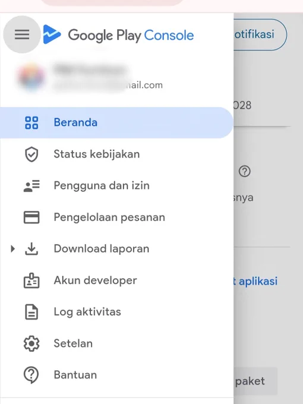This screenshot has width=303, height=404.
Task: Click the Status kebijakan shield icon
Action: [x=31, y=154]
